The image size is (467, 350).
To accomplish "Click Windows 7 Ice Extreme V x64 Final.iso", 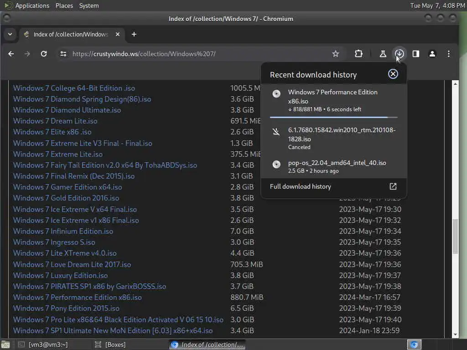I will point(75,210).
